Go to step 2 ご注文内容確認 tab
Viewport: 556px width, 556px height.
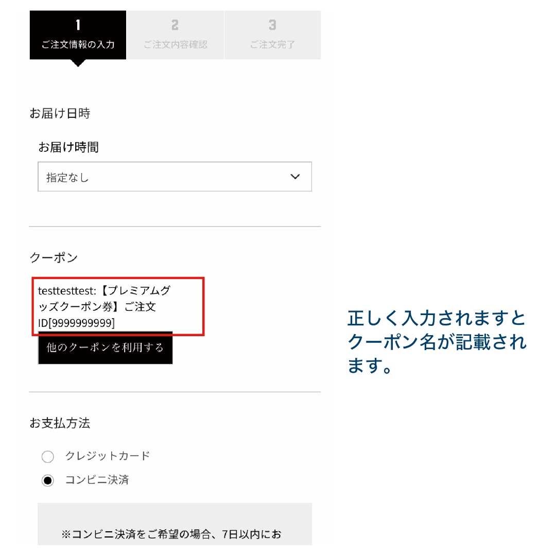(175, 35)
